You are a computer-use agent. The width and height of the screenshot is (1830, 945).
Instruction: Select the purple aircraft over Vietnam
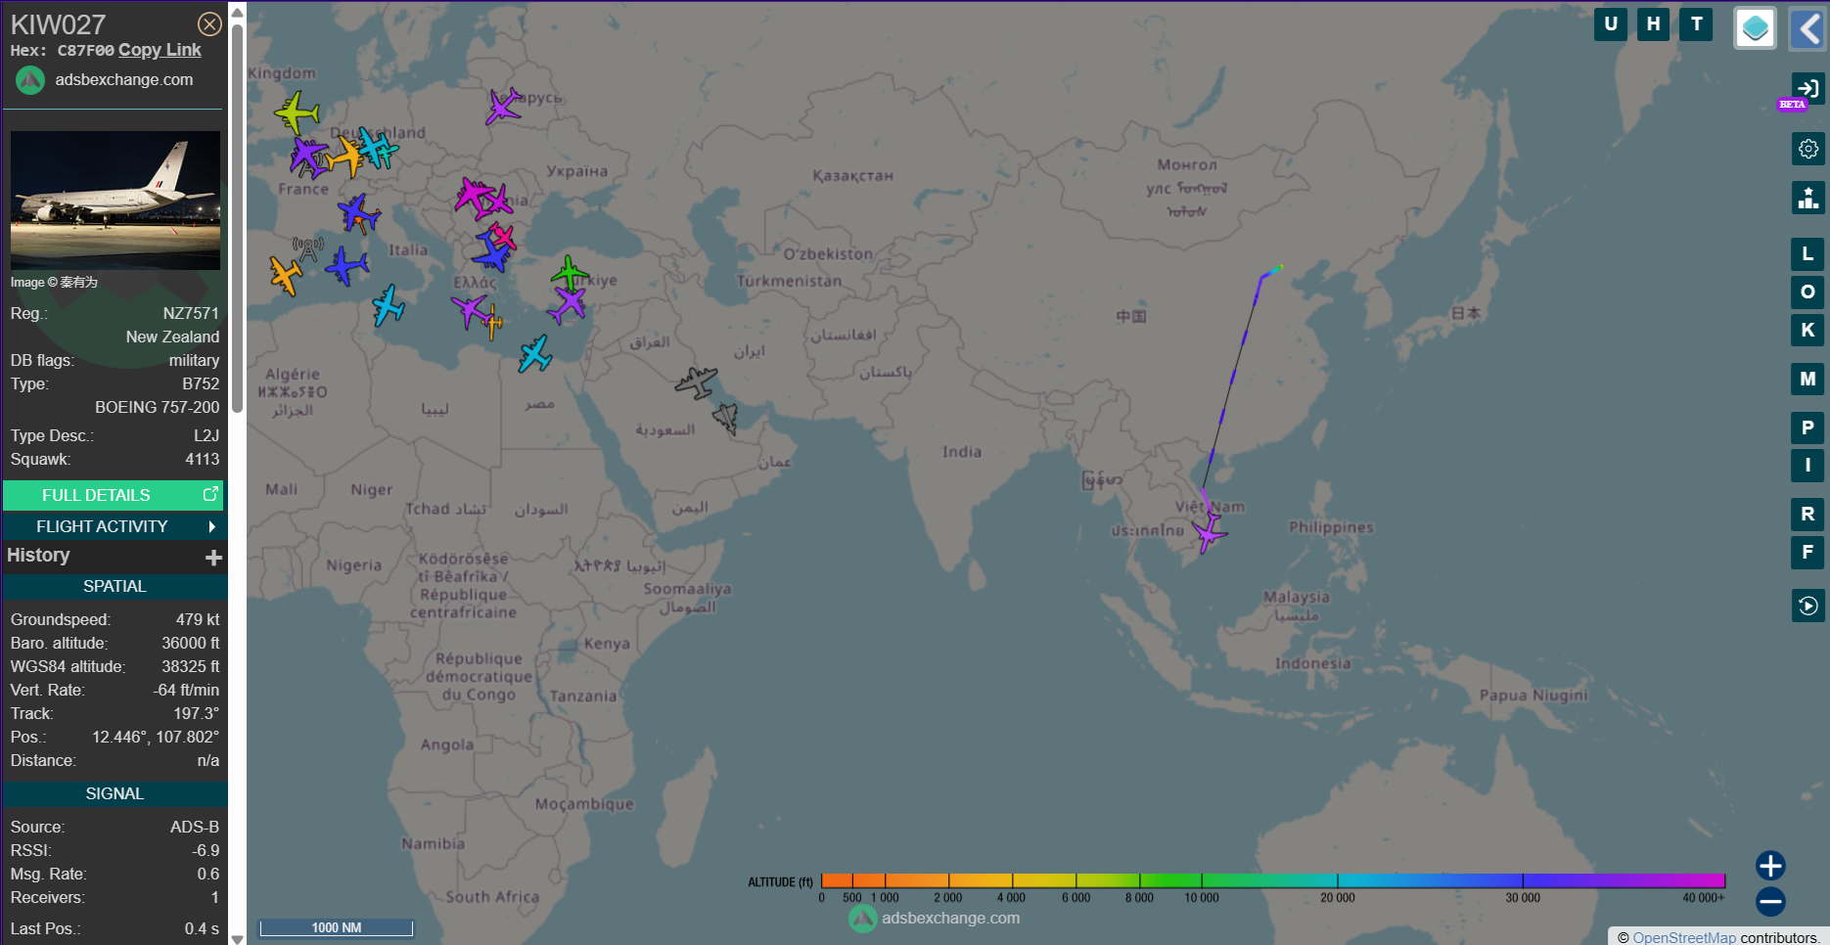click(x=1209, y=533)
